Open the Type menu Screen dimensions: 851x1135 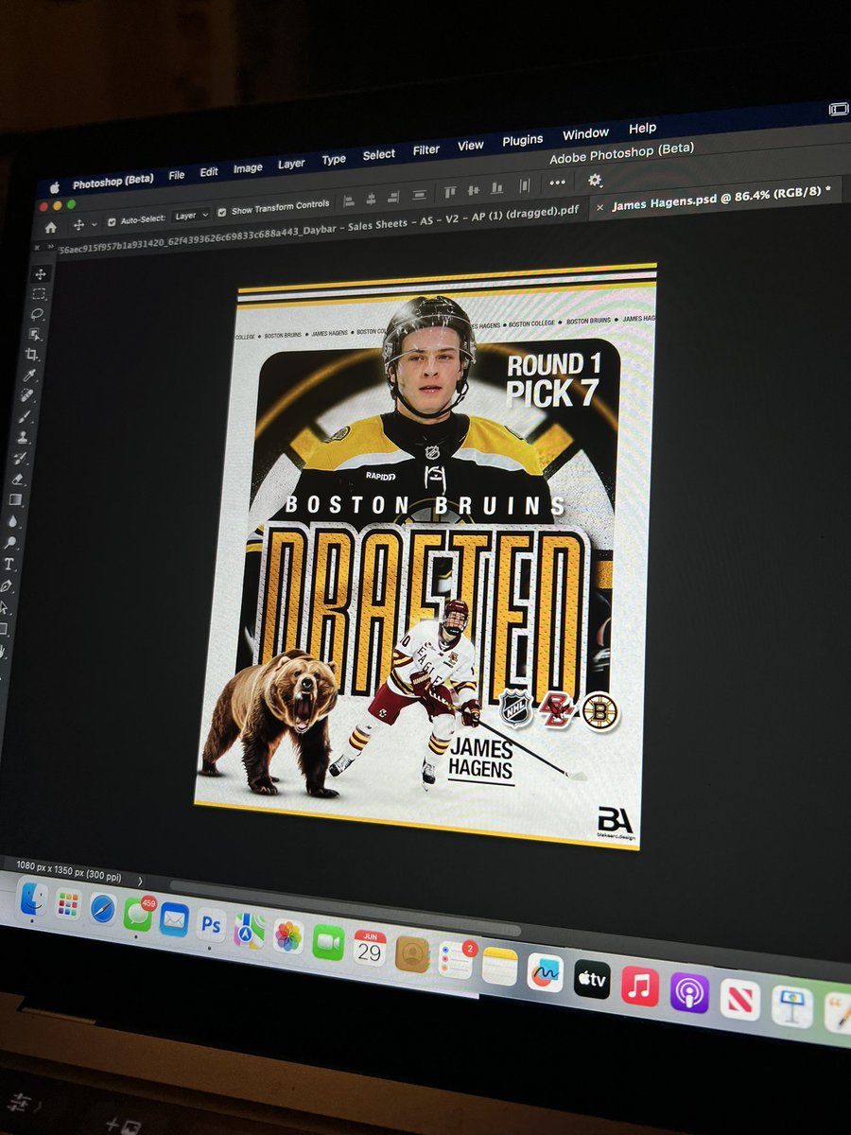334,160
